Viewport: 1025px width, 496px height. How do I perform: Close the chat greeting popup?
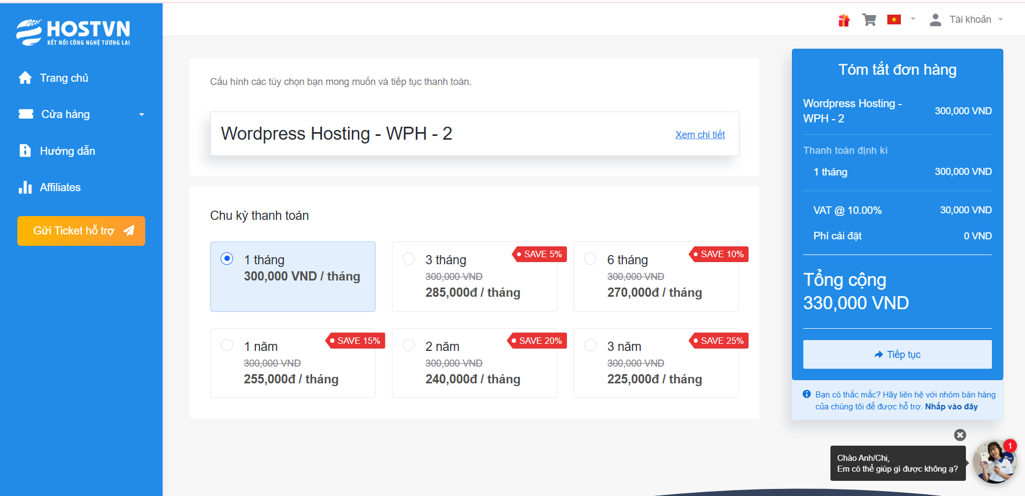(x=959, y=435)
